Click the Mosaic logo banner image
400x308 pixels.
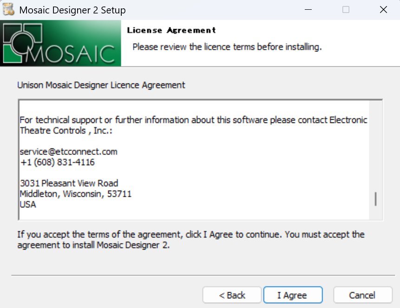click(x=60, y=43)
